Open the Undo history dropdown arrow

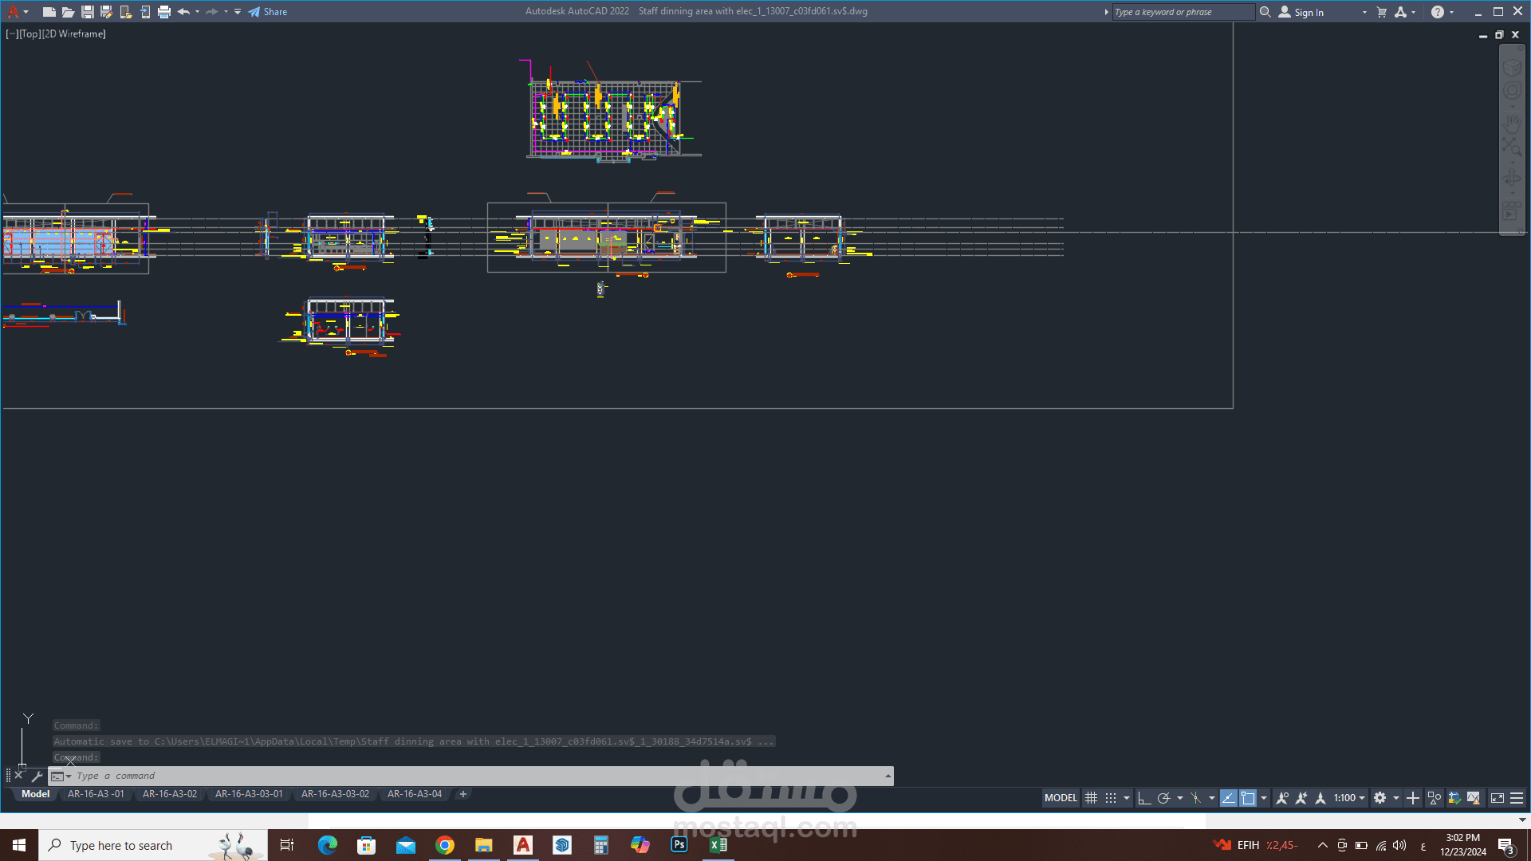tap(195, 11)
